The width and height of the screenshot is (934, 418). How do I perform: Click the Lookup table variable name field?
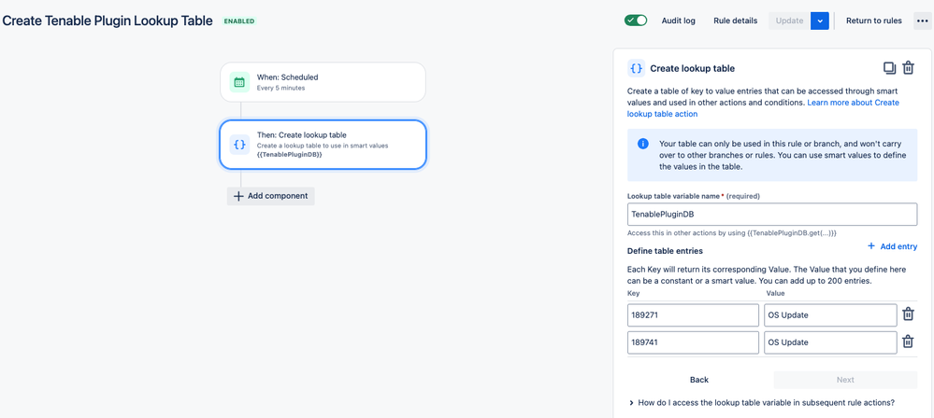[x=771, y=214]
